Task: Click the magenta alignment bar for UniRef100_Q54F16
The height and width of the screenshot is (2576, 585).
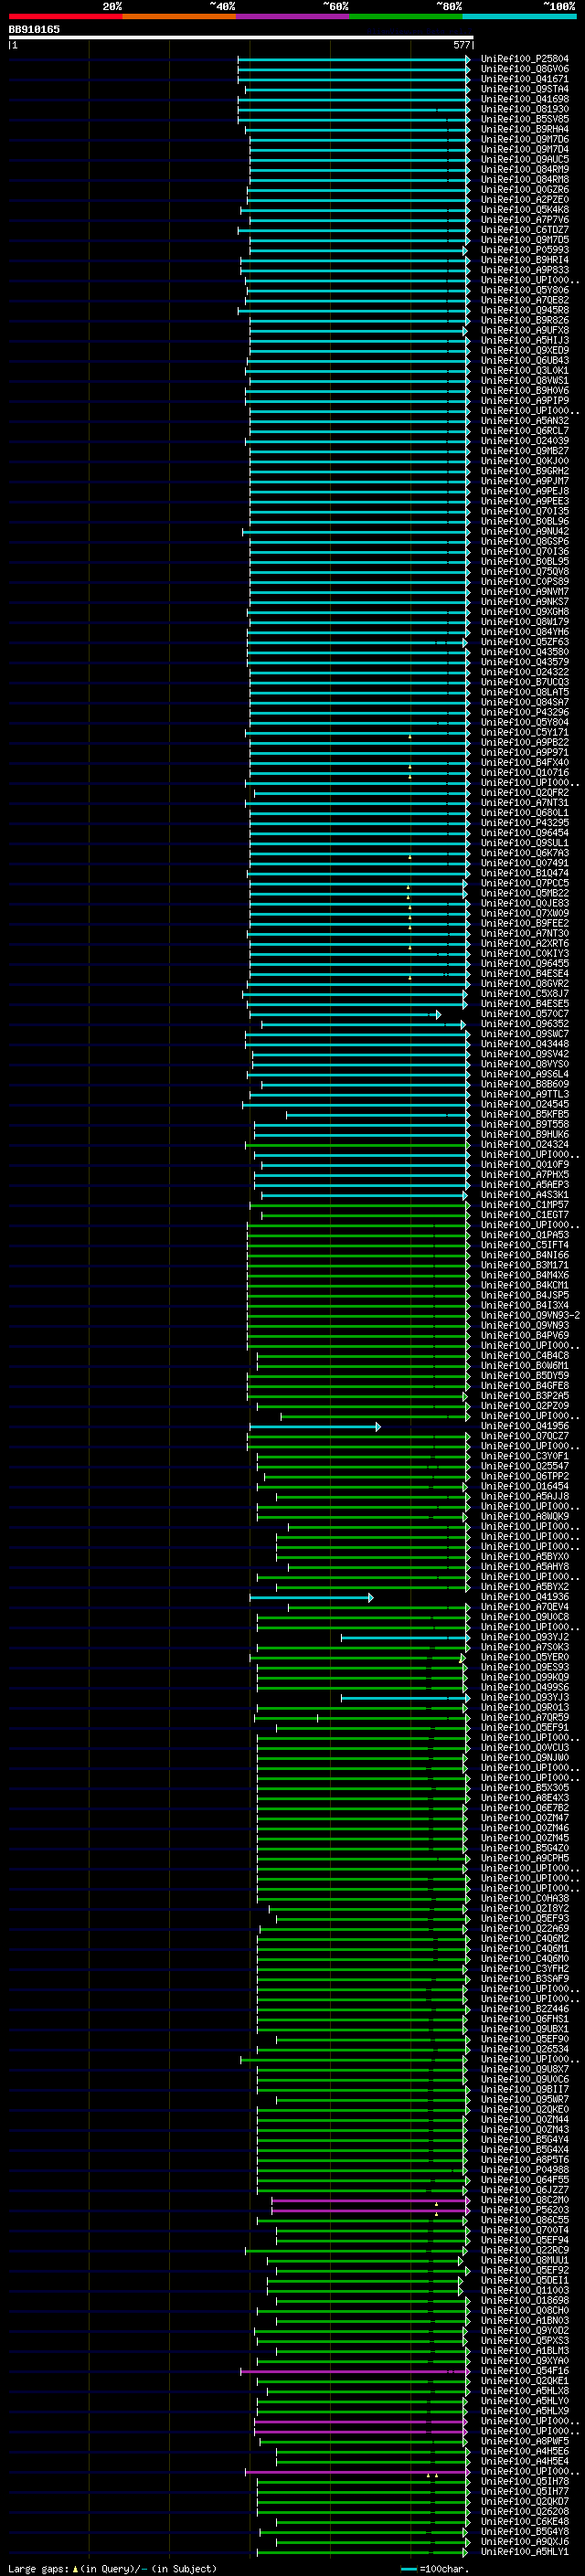Action: (x=355, y=2370)
